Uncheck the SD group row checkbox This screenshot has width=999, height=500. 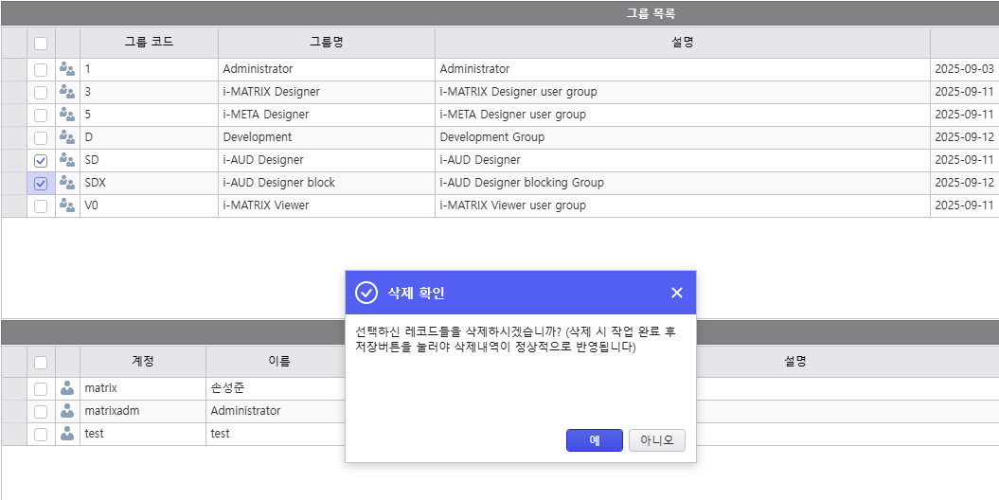41,161
